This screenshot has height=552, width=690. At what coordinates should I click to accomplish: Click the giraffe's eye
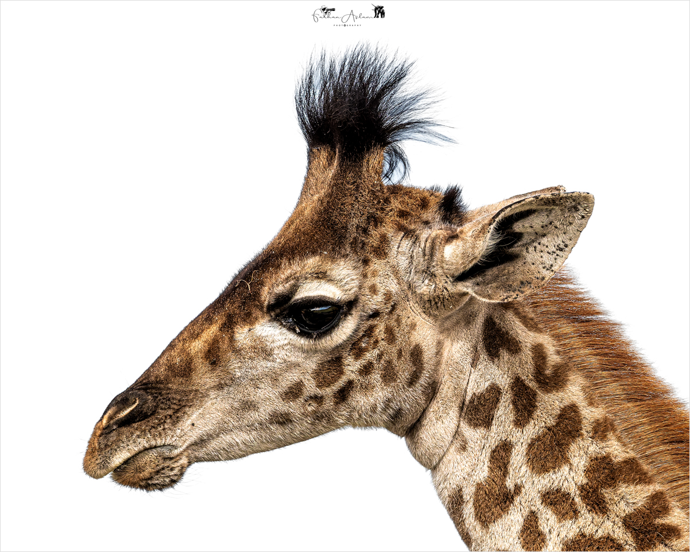(315, 316)
